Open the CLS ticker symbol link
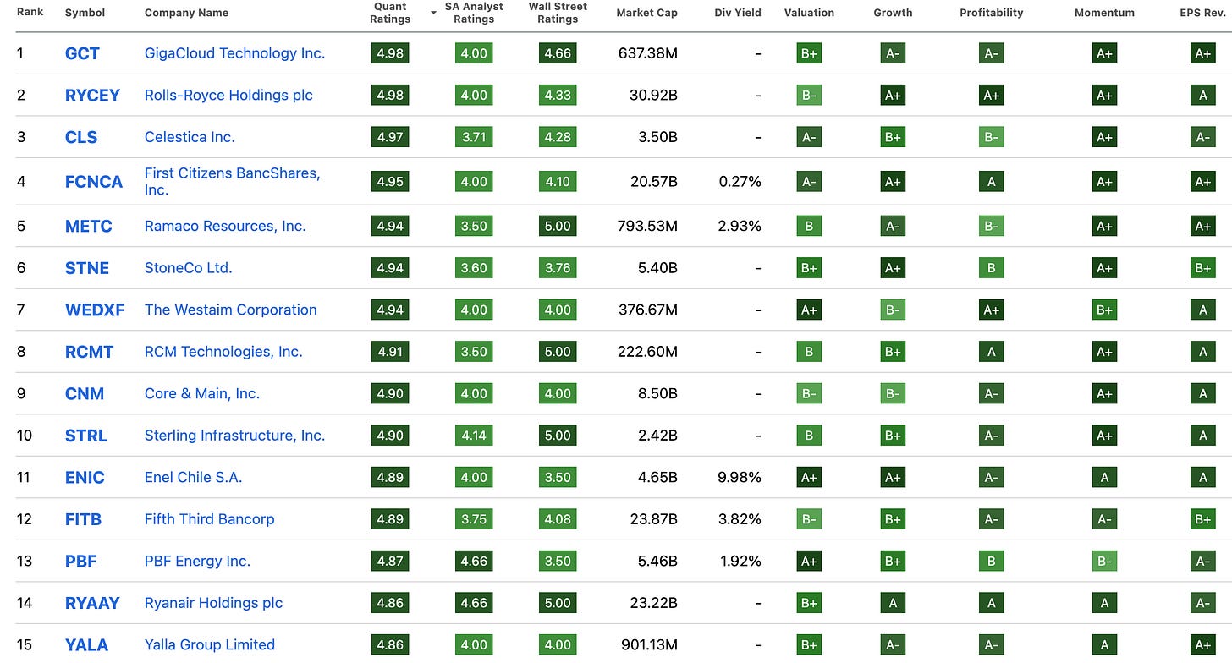1232x663 pixels. click(x=81, y=137)
